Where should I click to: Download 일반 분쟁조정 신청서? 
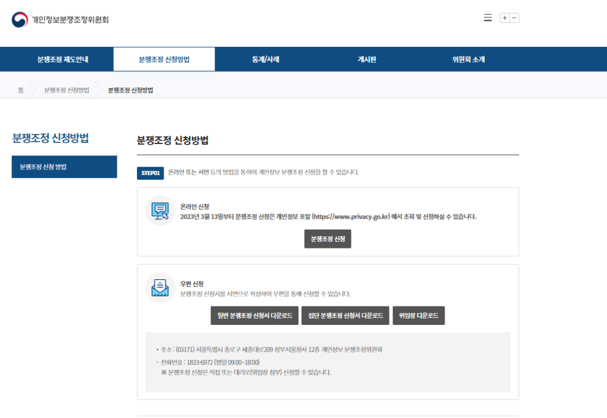click(254, 315)
